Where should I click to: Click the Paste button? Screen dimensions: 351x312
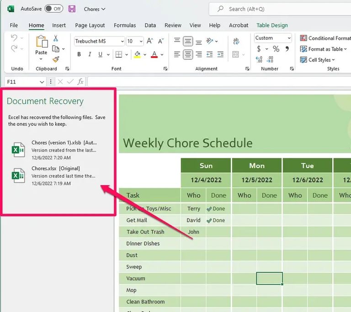pos(41,45)
